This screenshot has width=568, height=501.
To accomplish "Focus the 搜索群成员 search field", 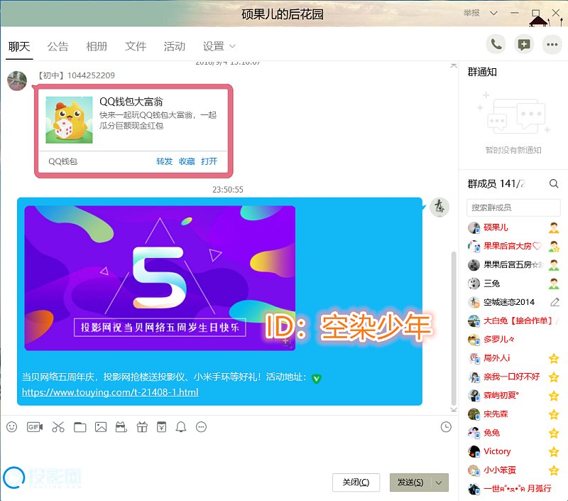I will pos(513,208).
